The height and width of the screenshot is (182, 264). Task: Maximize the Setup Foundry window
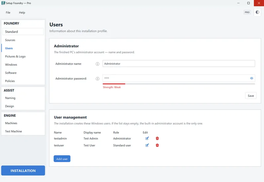(x=248, y=3)
